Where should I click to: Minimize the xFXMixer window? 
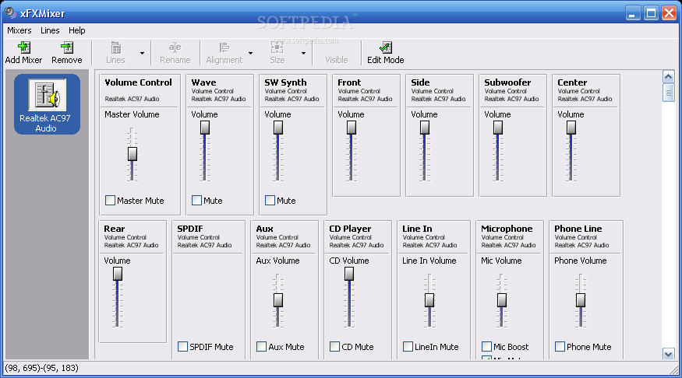coord(633,13)
